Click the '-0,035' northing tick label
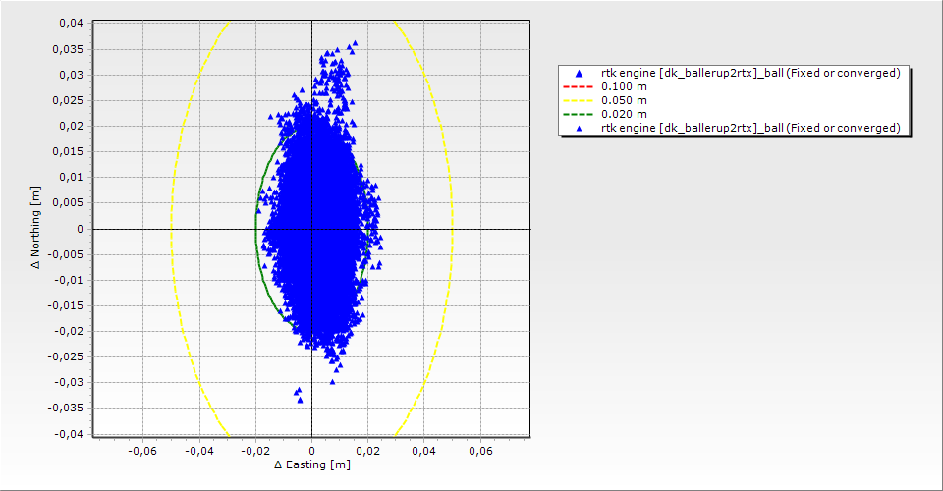 tap(66, 408)
